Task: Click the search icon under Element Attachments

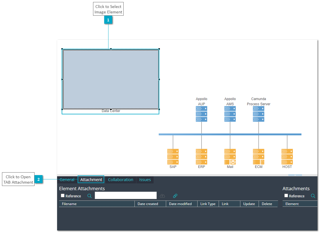Action: pyautogui.click(x=89, y=196)
